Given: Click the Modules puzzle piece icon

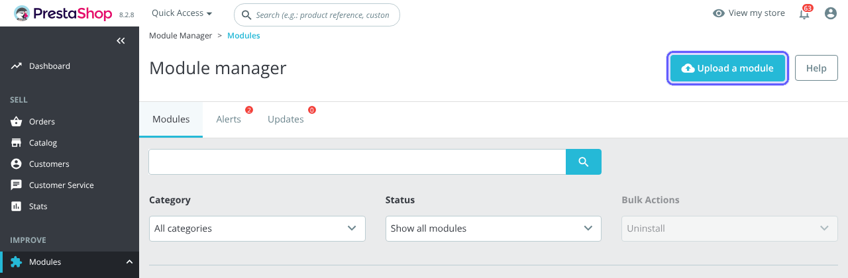Looking at the screenshot, I should point(17,262).
